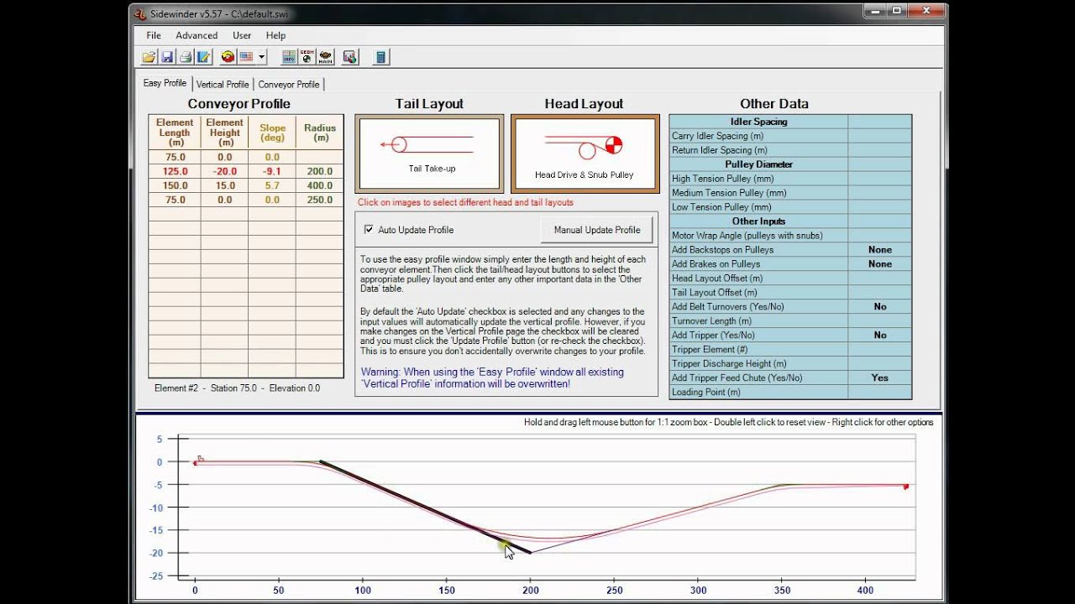Open the calculator toolbar icon
1075x604 pixels.
[380, 57]
